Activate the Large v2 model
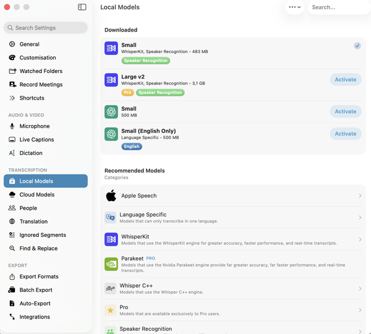 (x=346, y=80)
